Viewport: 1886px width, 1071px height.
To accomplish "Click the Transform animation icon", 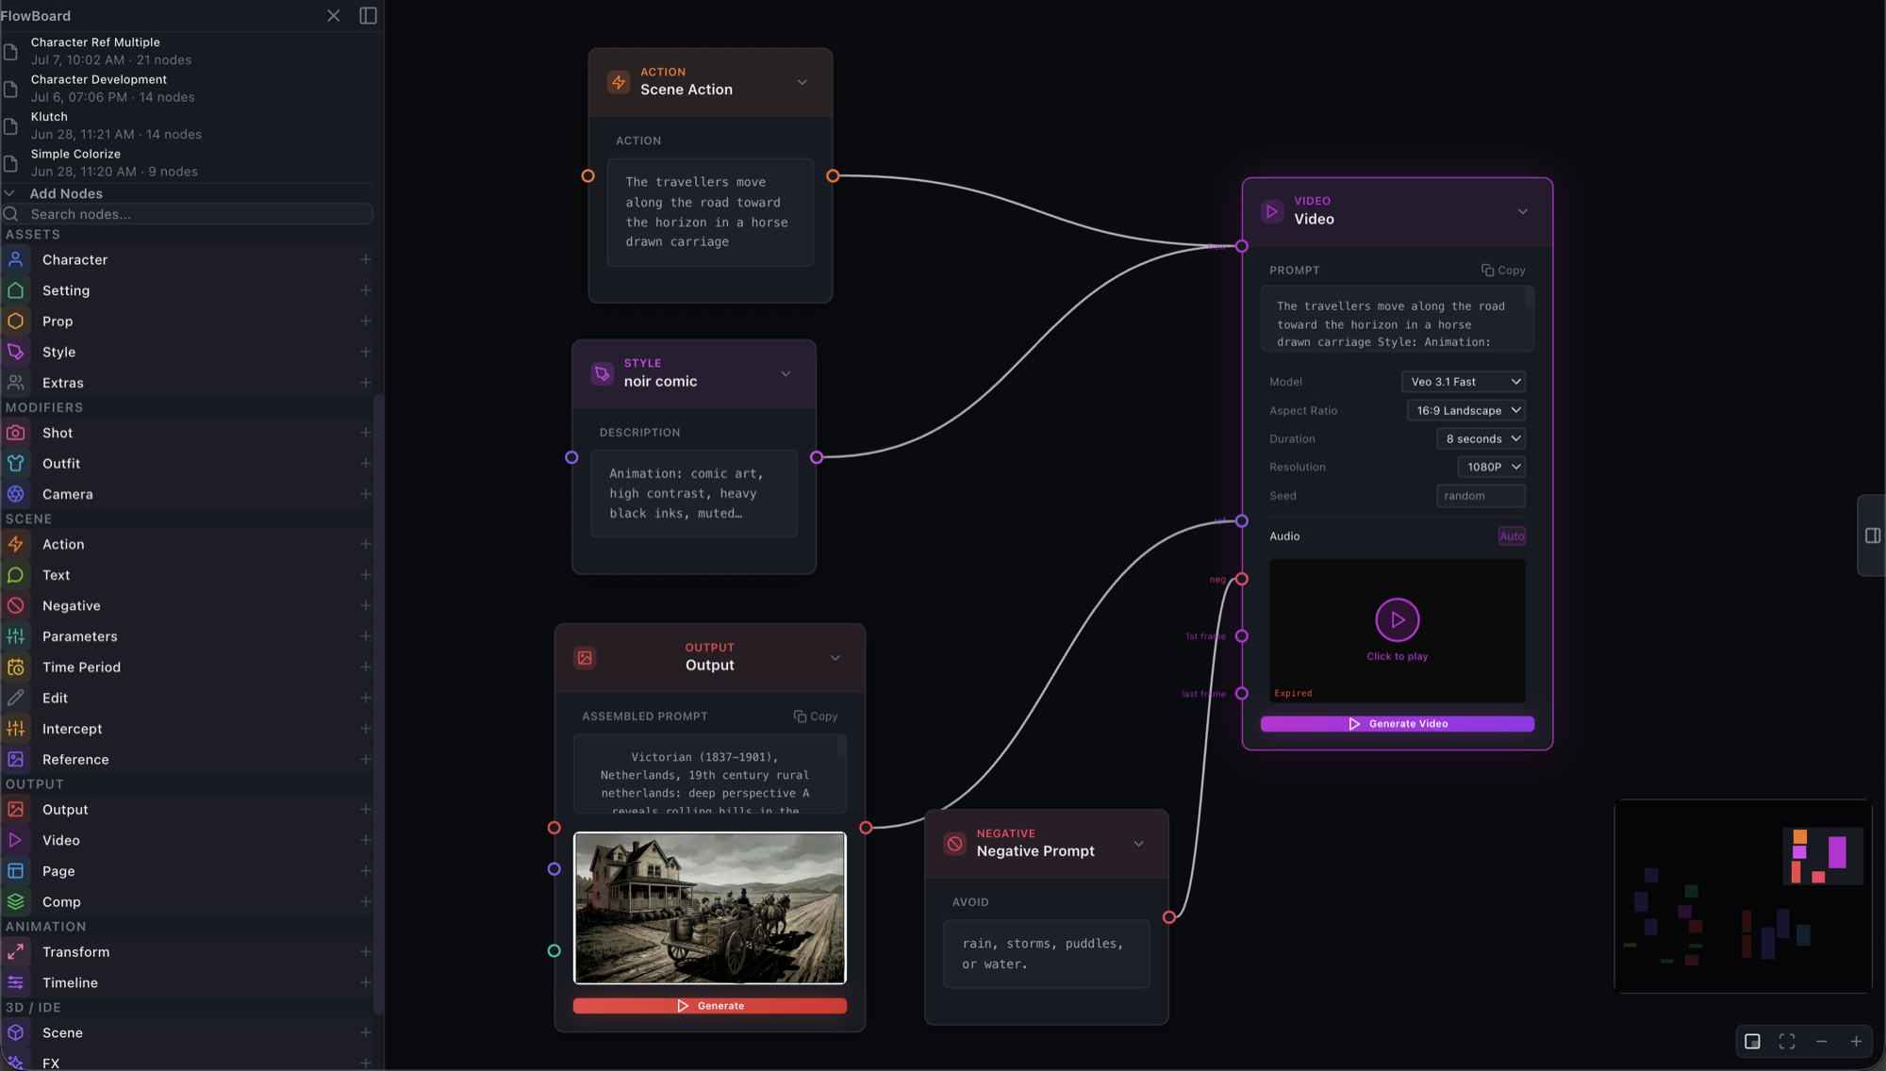I will point(16,952).
